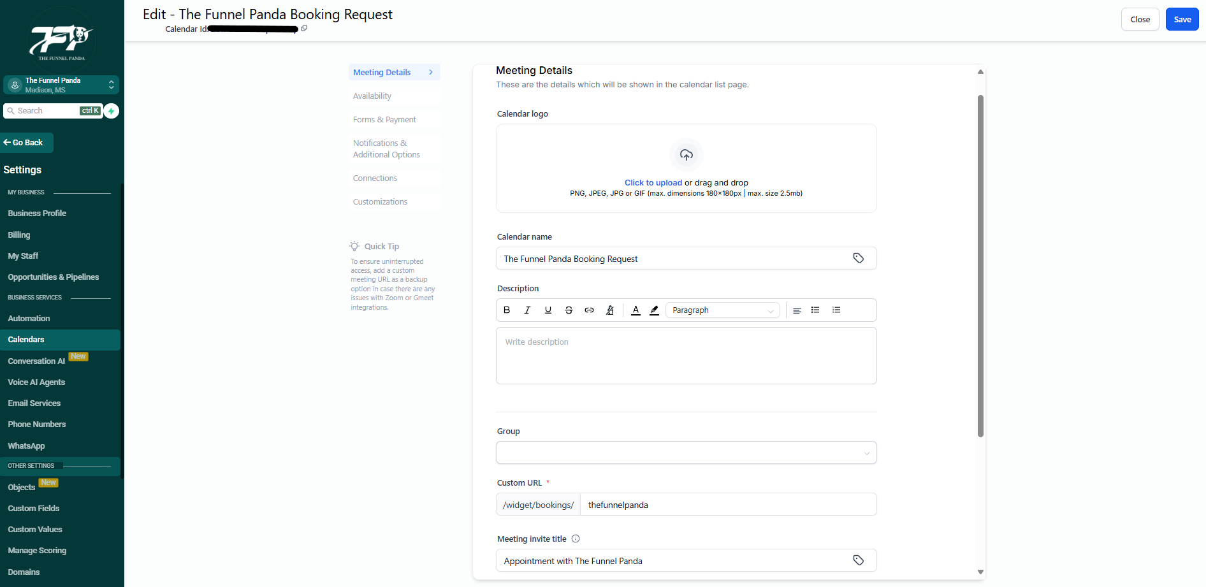Open tag picker for Calendar name field
Image resolution: width=1206 pixels, height=587 pixels.
click(858, 258)
